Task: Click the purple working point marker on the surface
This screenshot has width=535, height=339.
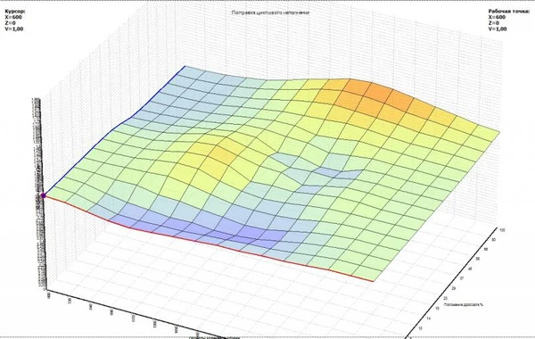Action: pos(44,195)
